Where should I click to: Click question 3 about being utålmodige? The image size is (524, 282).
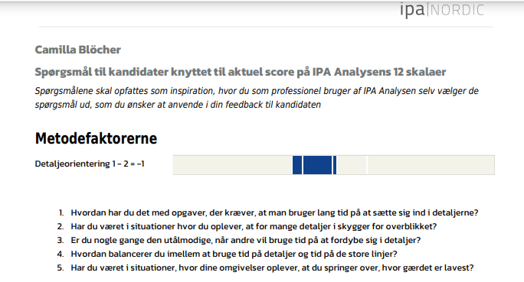246,240
